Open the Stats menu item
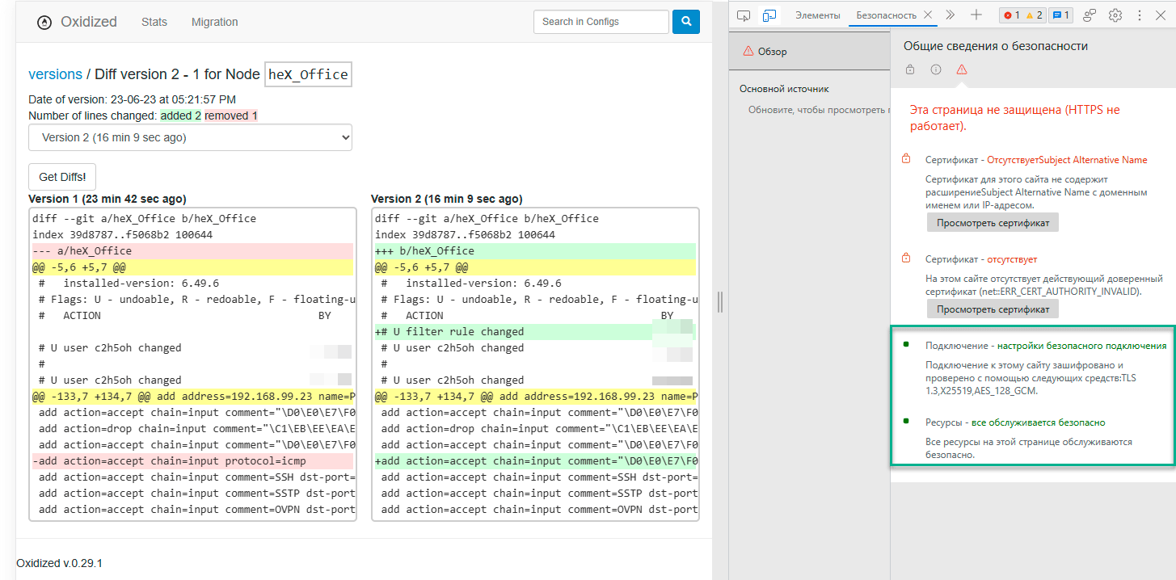Screen dimensions: 1176x580 pos(154,22)
